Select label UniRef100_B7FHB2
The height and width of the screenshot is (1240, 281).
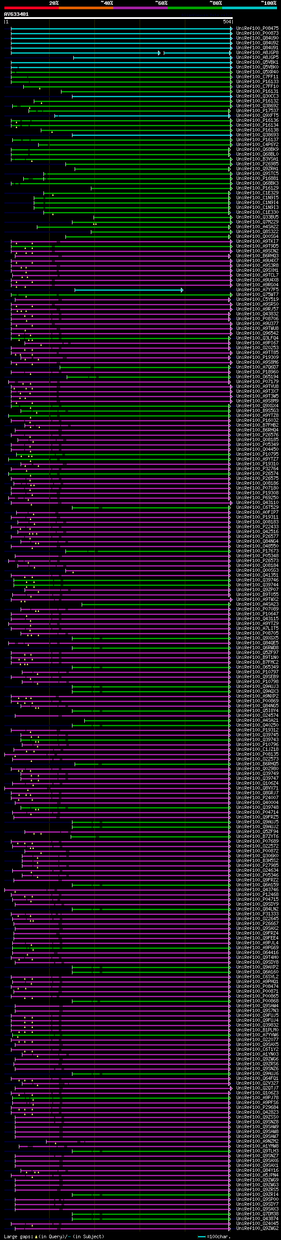pos(257,425)
